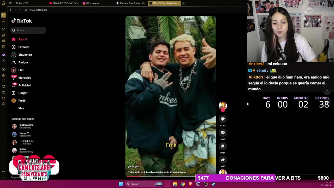Open creator avatar beside the video
This screenshot has height=188, width=334.
point(223,105)
